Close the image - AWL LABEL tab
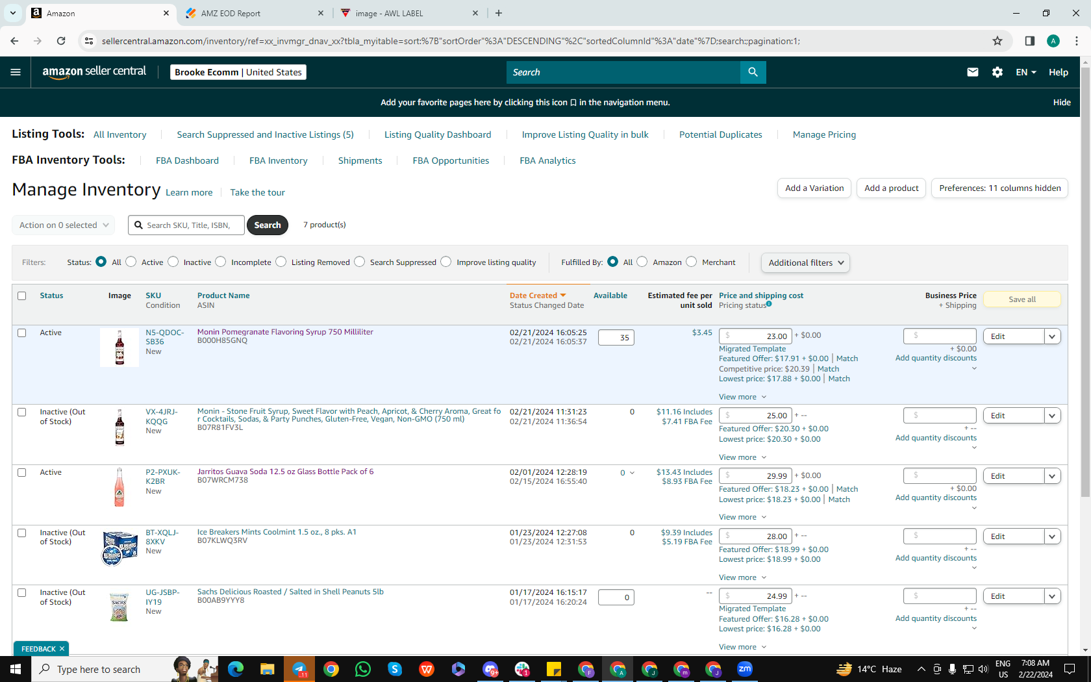This screenshot has width=1091, height=682. [475, 13]
